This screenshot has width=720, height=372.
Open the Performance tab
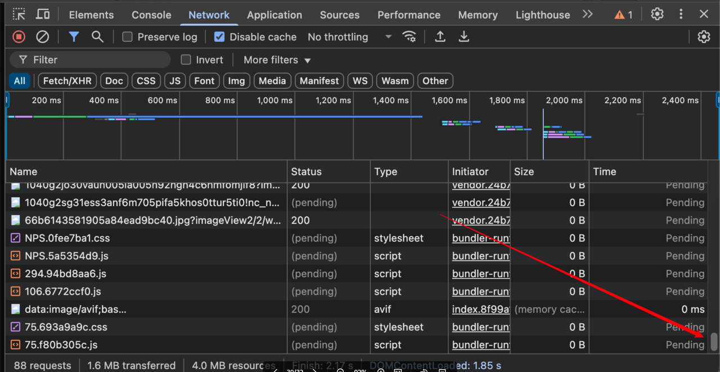pyautogui.click(x=409, y=15)
